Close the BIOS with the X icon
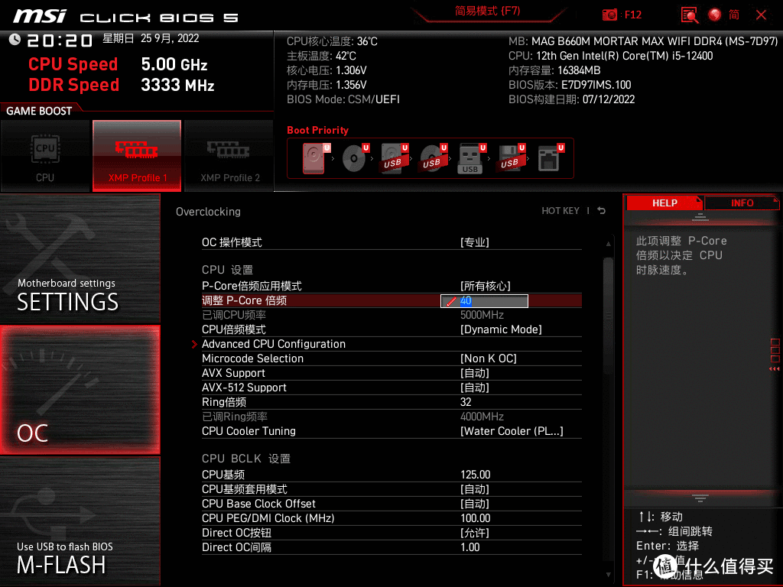783x587 pixels. click(x=761, y=15)
